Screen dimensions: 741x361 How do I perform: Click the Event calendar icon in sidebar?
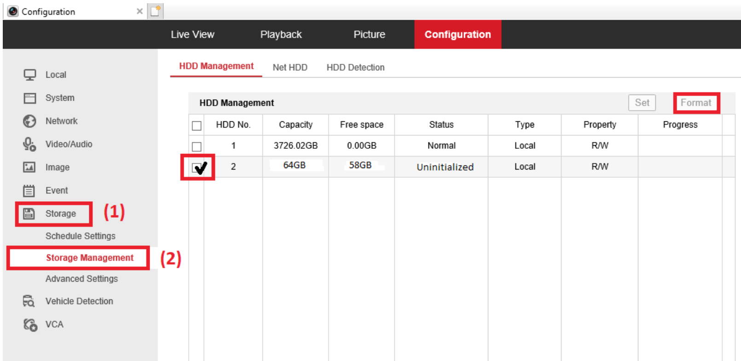[29, 190]
